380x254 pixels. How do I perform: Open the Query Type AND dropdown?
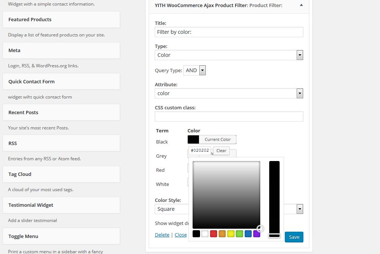(194, 70)
